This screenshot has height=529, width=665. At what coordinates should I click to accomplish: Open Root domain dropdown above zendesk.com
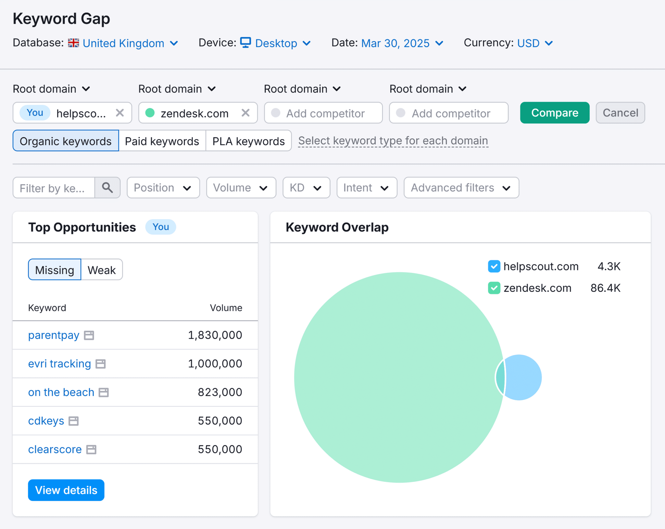pos(177,89)
